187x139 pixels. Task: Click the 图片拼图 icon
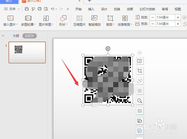tap(46, 18)
